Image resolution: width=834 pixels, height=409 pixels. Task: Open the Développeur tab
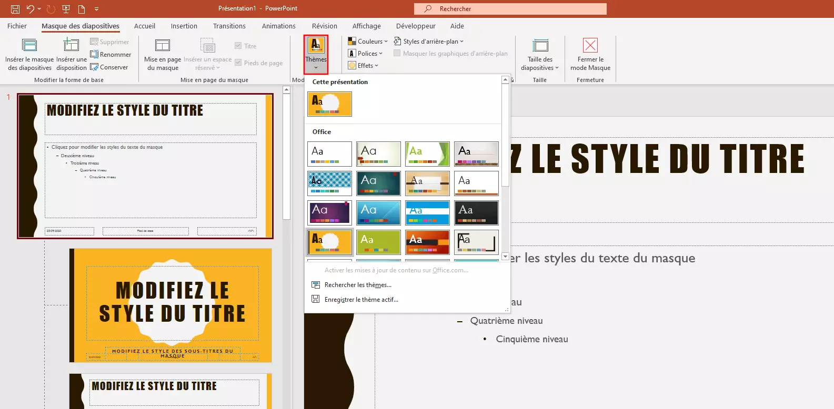[x=416, y=26]
